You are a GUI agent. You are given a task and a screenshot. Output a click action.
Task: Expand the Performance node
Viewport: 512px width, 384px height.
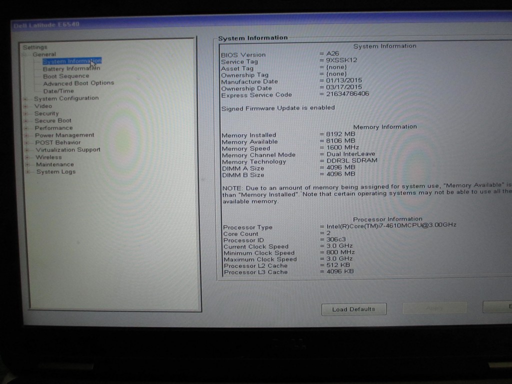point(26,128)
